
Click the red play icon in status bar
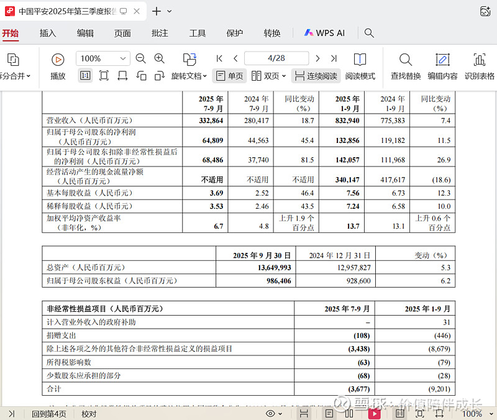point(375,414)
